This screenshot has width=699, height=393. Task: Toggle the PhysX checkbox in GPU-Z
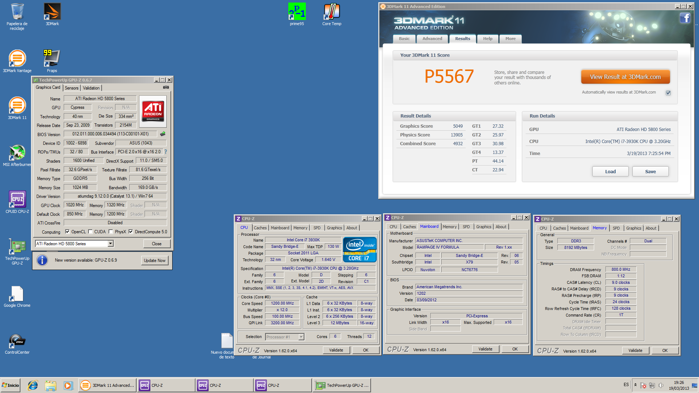(111, 232)
